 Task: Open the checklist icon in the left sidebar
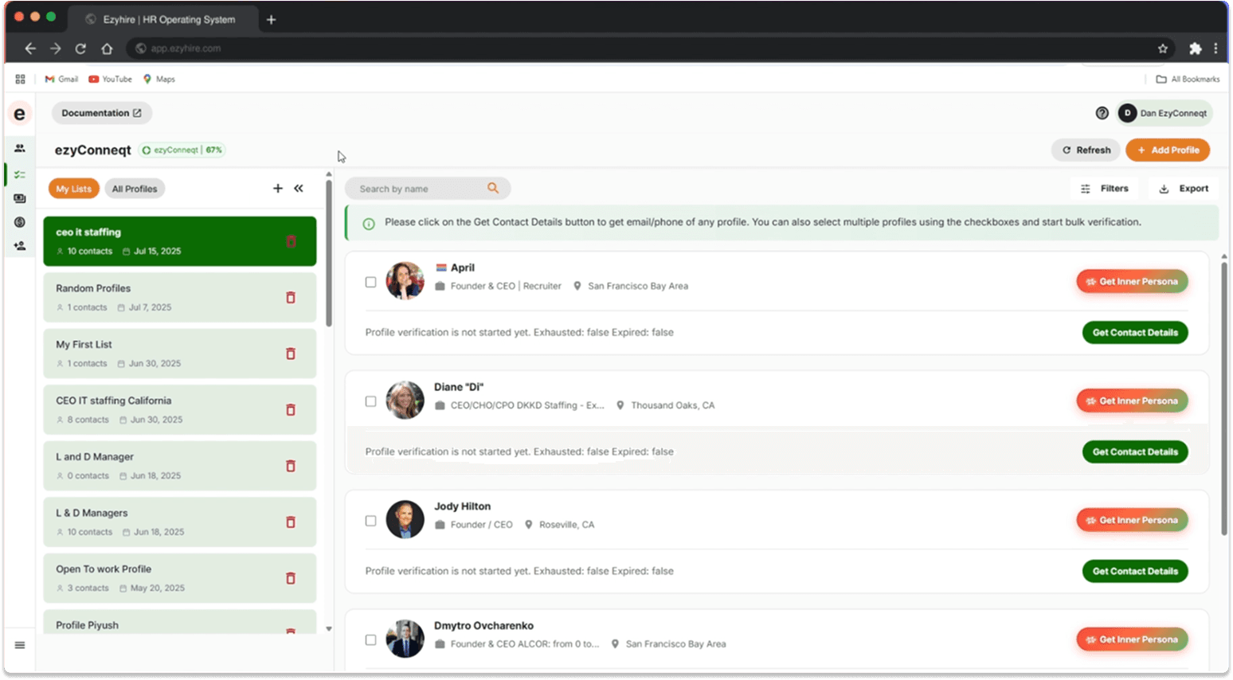coord(20,174)
